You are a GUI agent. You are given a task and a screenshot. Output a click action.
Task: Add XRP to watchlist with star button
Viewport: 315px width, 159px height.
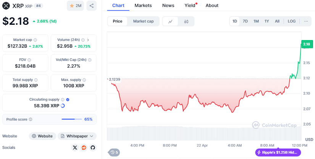[x=75, y=6]
